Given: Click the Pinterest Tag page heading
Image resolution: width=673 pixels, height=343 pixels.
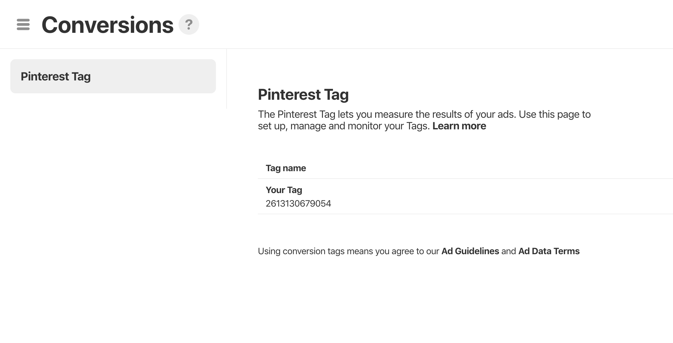Looking at the screenshot, I should [x=303, y=94].
